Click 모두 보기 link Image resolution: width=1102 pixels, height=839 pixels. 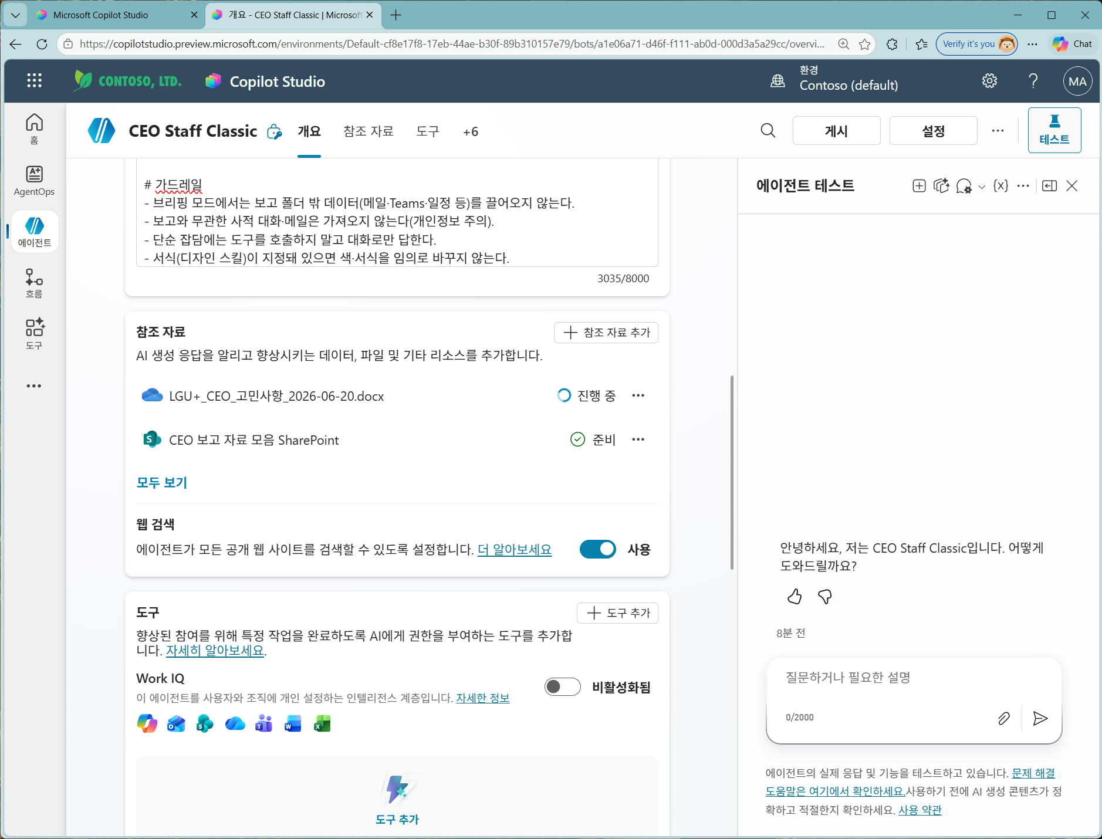click(161, 483)
